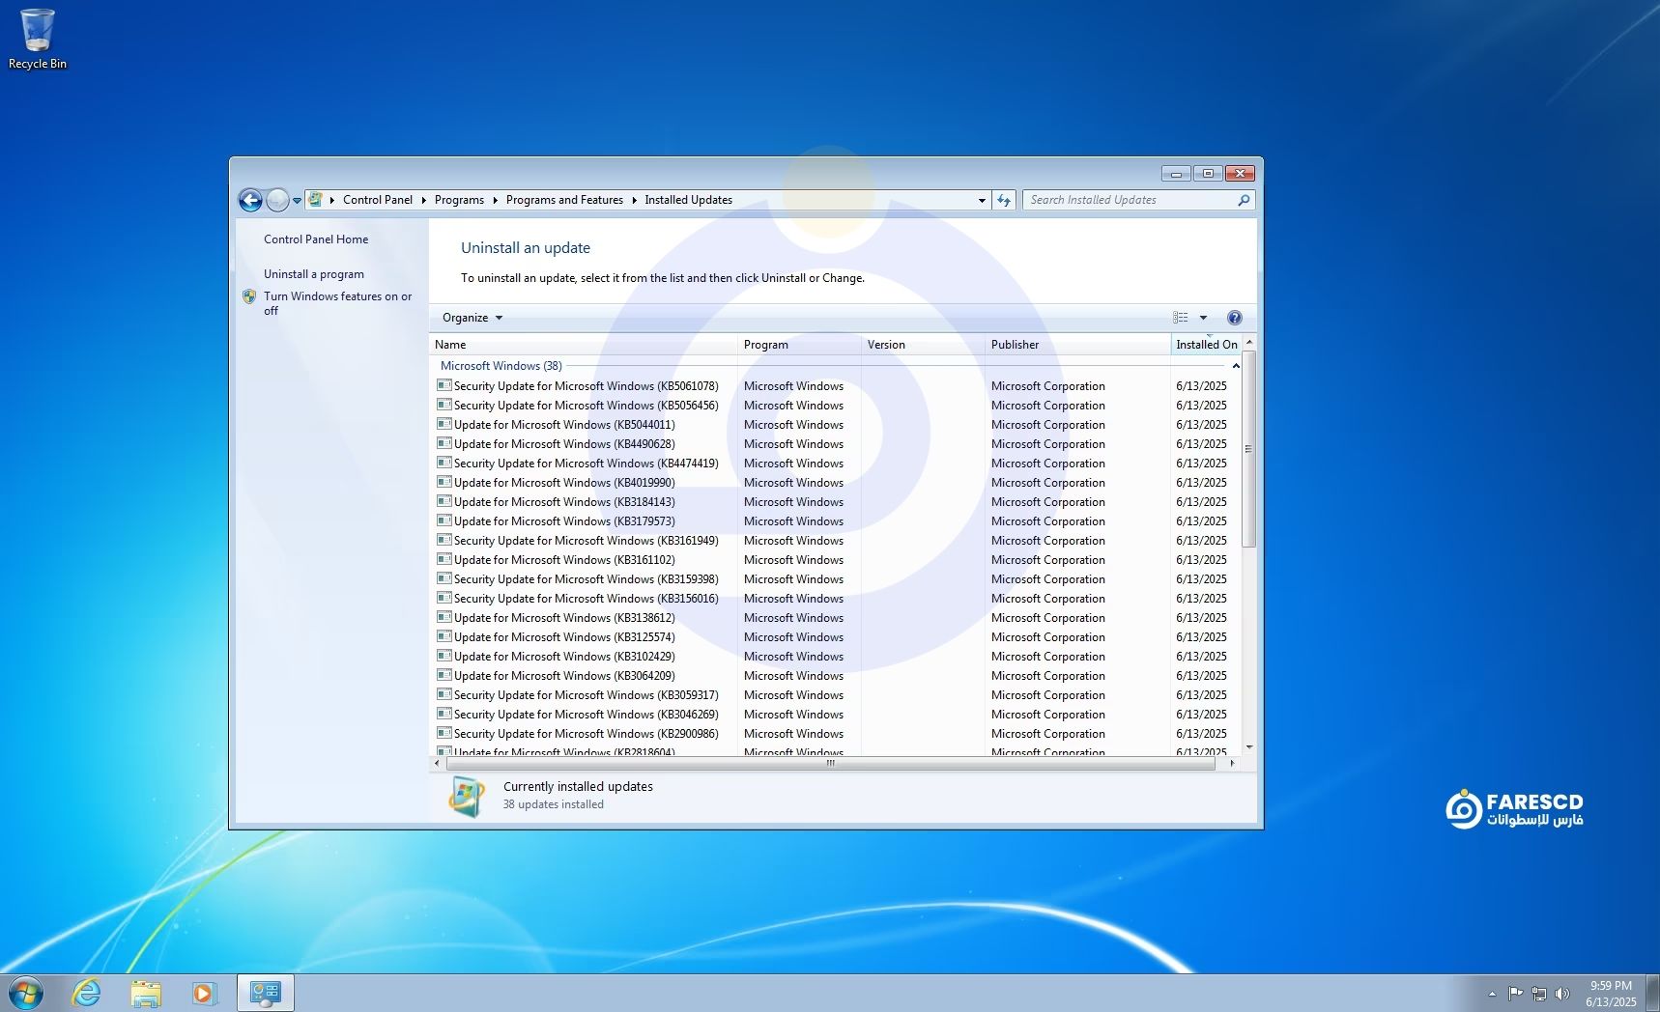
Task: Click the shield icon beside Windows features
Action: click(x=249, y=297)
